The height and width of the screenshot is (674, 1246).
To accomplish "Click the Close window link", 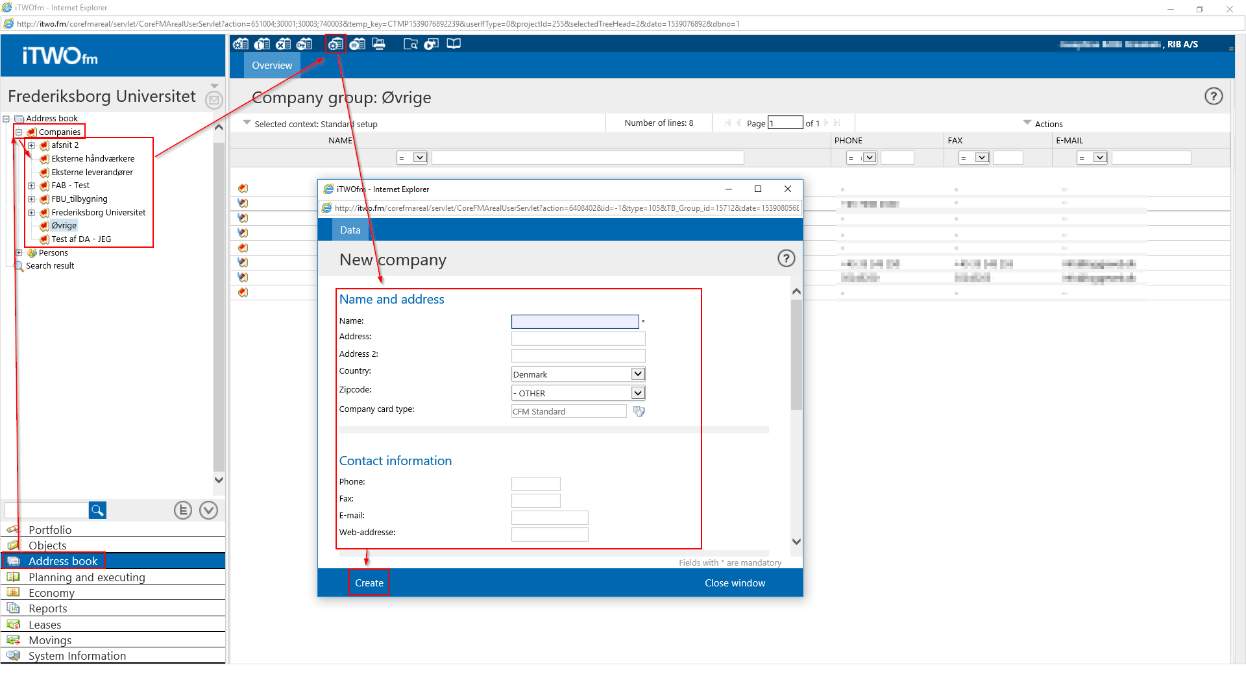I will 735,583.
